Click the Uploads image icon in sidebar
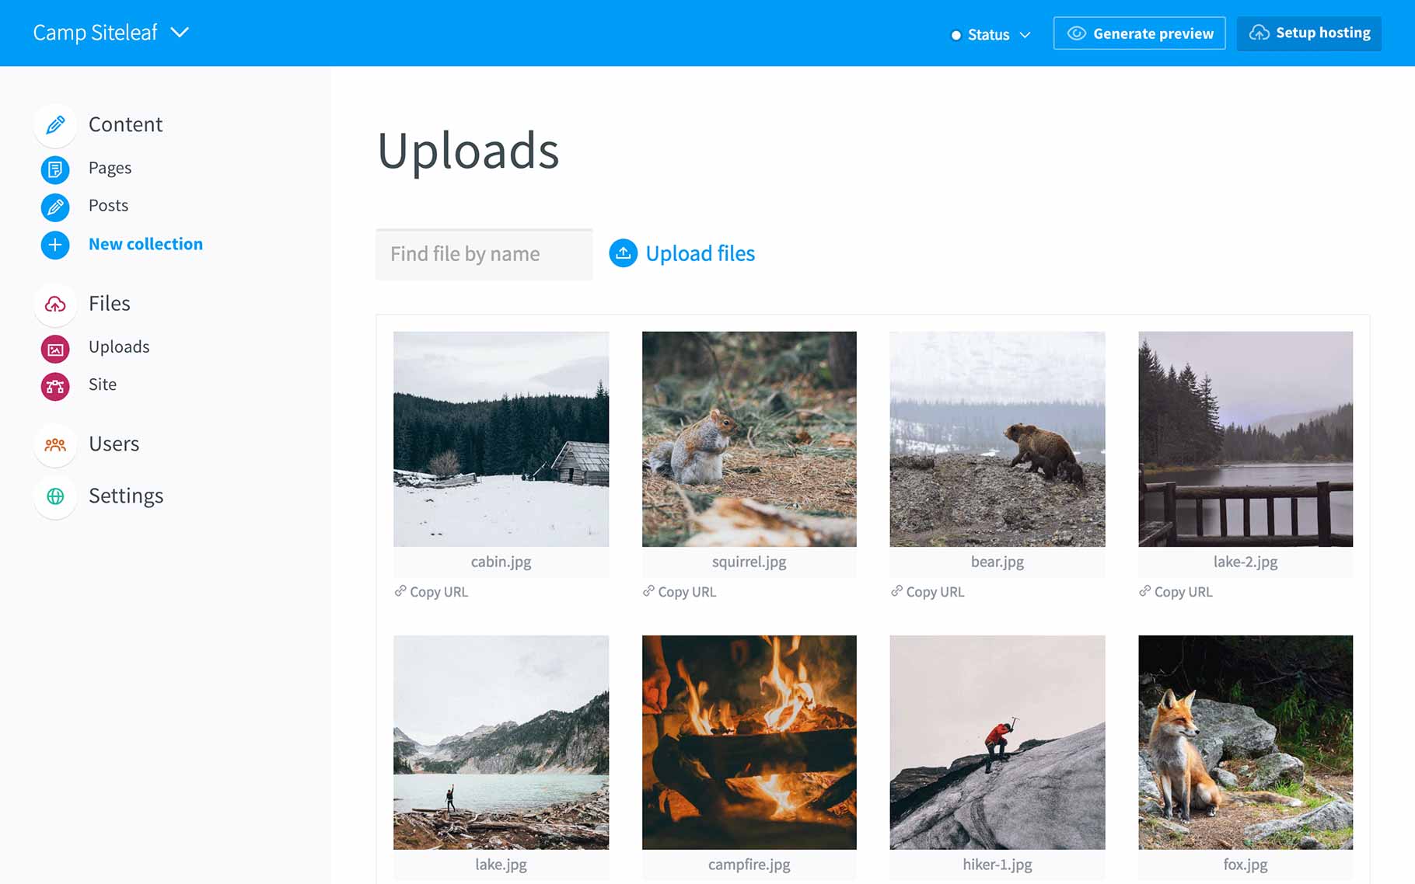This screenshot has width=1415, height=884. pos(55,349)
